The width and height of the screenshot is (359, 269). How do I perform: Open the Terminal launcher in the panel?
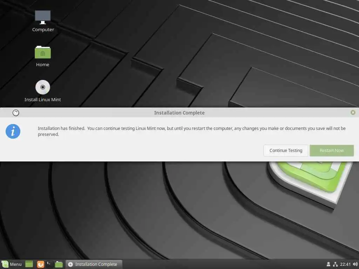point(50,264)
